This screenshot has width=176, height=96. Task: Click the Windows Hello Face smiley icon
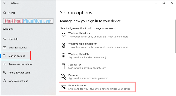(x=63, y=35)
